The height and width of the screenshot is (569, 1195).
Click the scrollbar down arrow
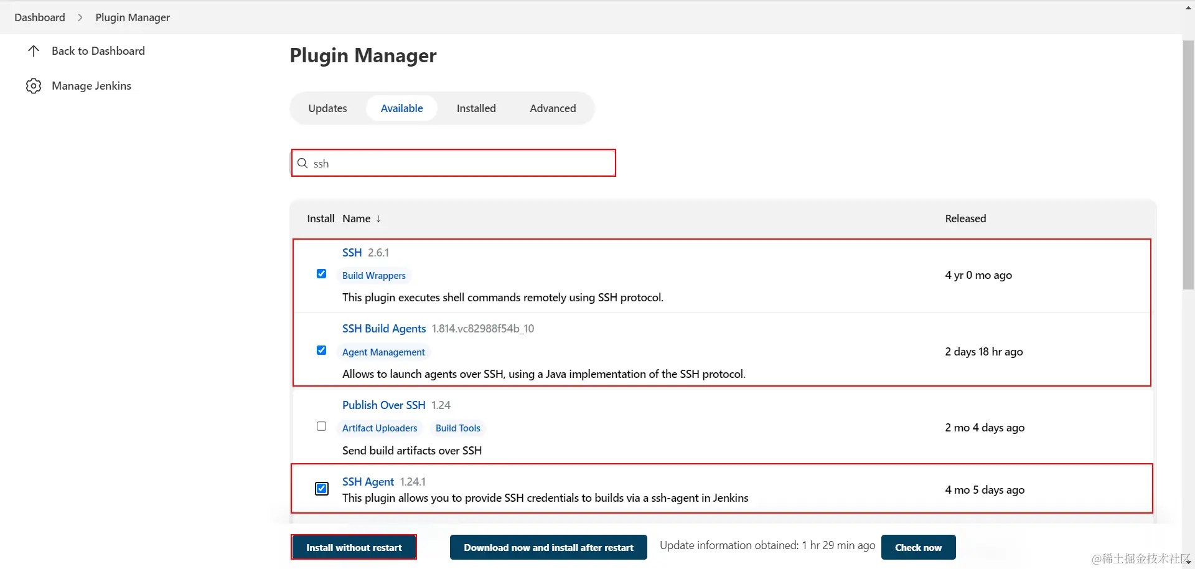[x=1188, y=562]
